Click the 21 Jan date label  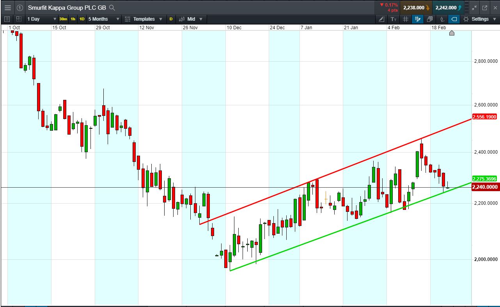[x=351, y=28]
